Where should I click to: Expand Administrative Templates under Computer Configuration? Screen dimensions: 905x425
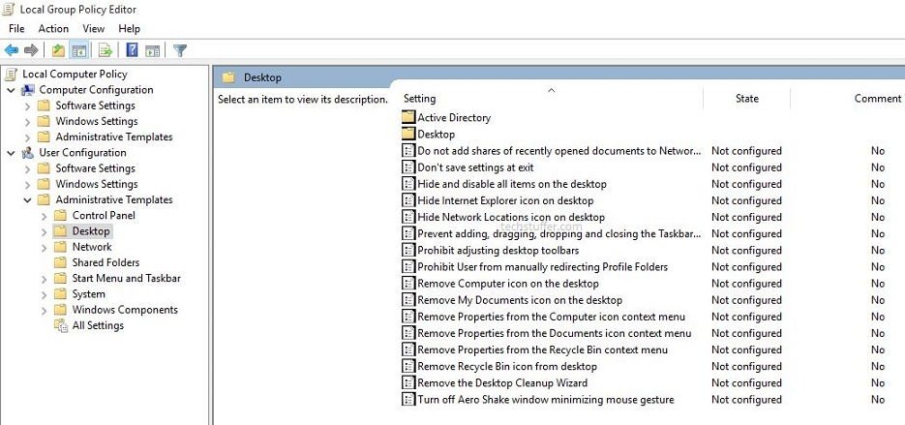pyautogui.click(x=28, y=137)
